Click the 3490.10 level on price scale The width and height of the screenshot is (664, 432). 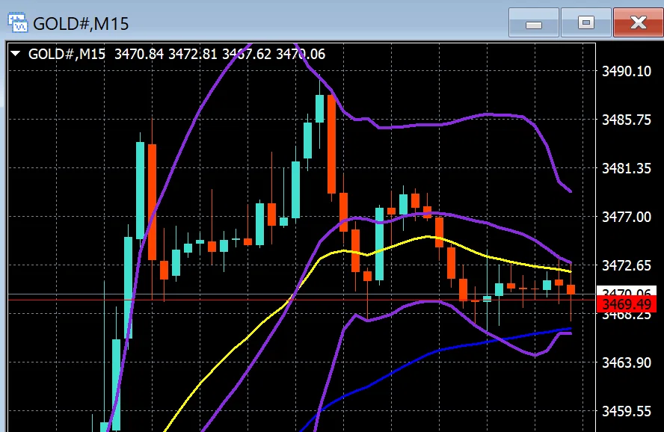pyautogui.click(x=627, y=71)
